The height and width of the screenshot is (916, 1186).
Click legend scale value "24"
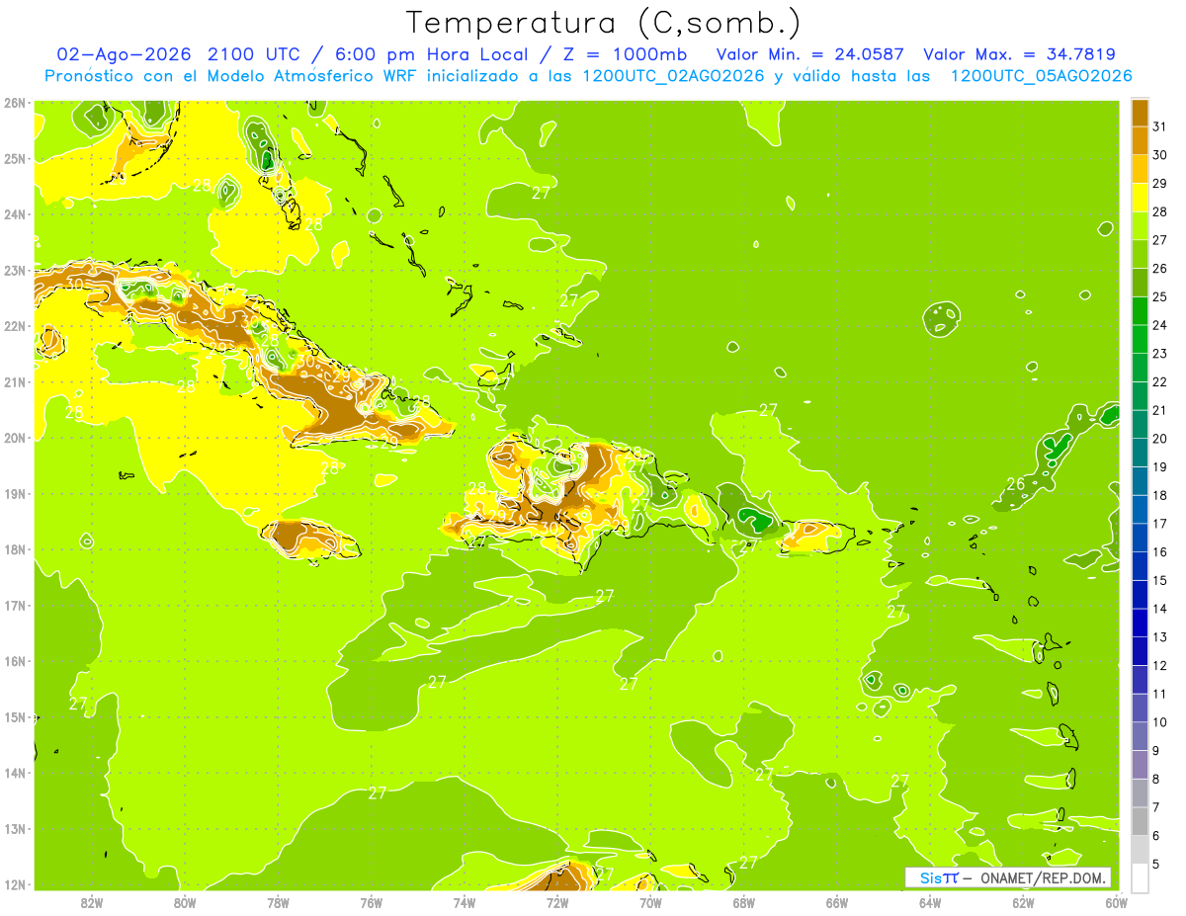point(1159,325)
